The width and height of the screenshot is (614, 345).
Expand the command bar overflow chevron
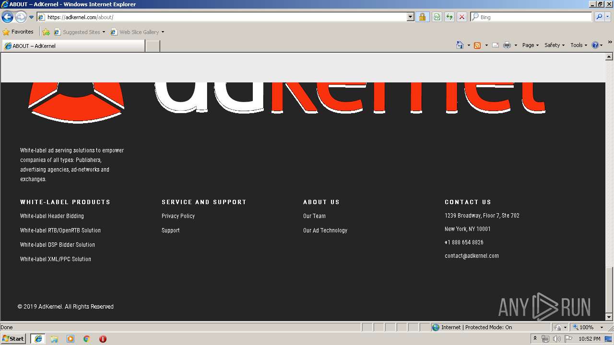tap(610, 42)
